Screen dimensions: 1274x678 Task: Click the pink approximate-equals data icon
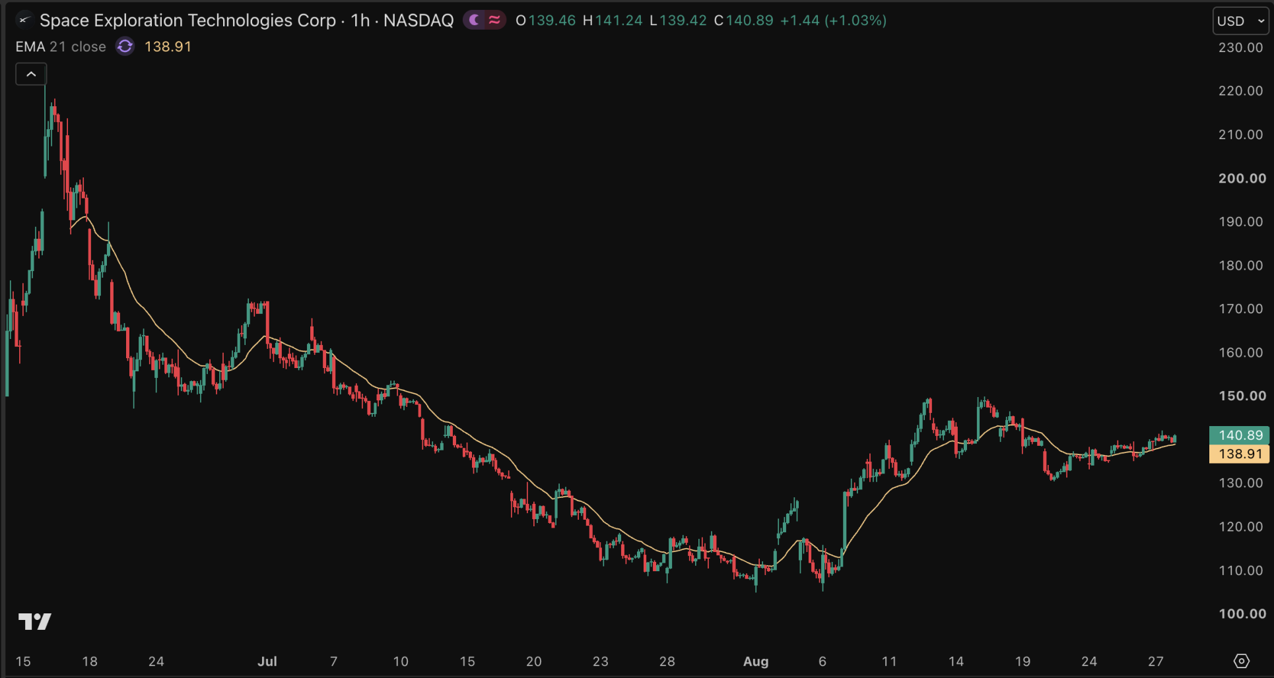click(494, 20)
